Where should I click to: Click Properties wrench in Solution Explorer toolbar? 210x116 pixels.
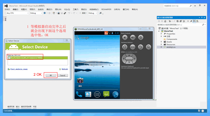[x=191, y=21]
